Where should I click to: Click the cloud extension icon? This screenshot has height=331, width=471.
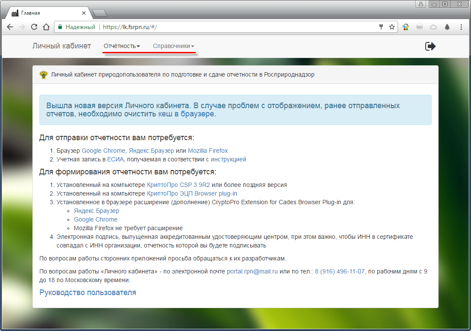(x=433, y=27)
